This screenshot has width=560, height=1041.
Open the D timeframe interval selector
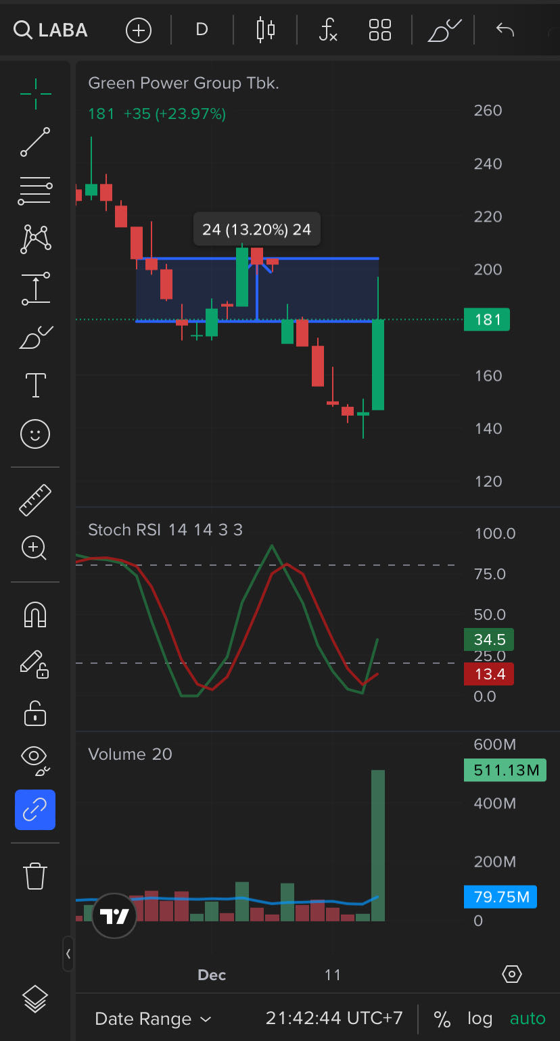click(x=202, y=30)
